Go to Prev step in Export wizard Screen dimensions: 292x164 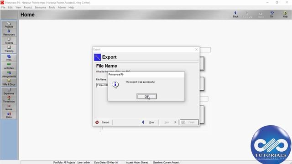[149, 123]
